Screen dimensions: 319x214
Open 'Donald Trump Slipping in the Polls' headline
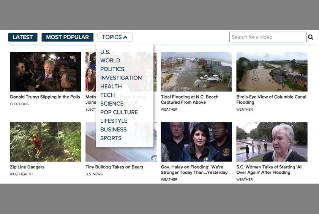coord(45,97)
